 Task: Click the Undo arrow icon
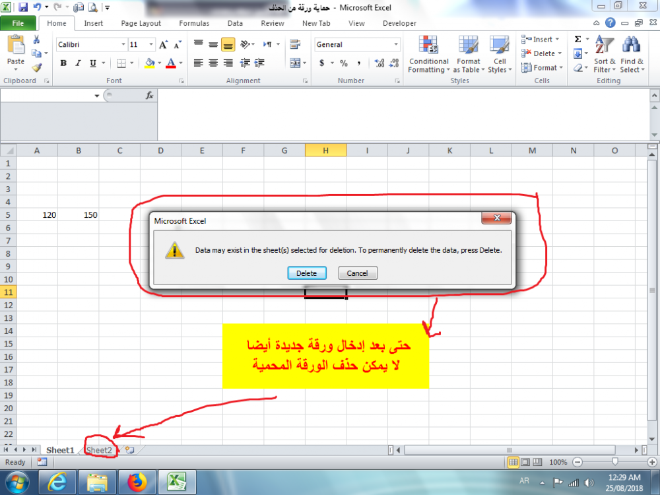pos(37,7)
